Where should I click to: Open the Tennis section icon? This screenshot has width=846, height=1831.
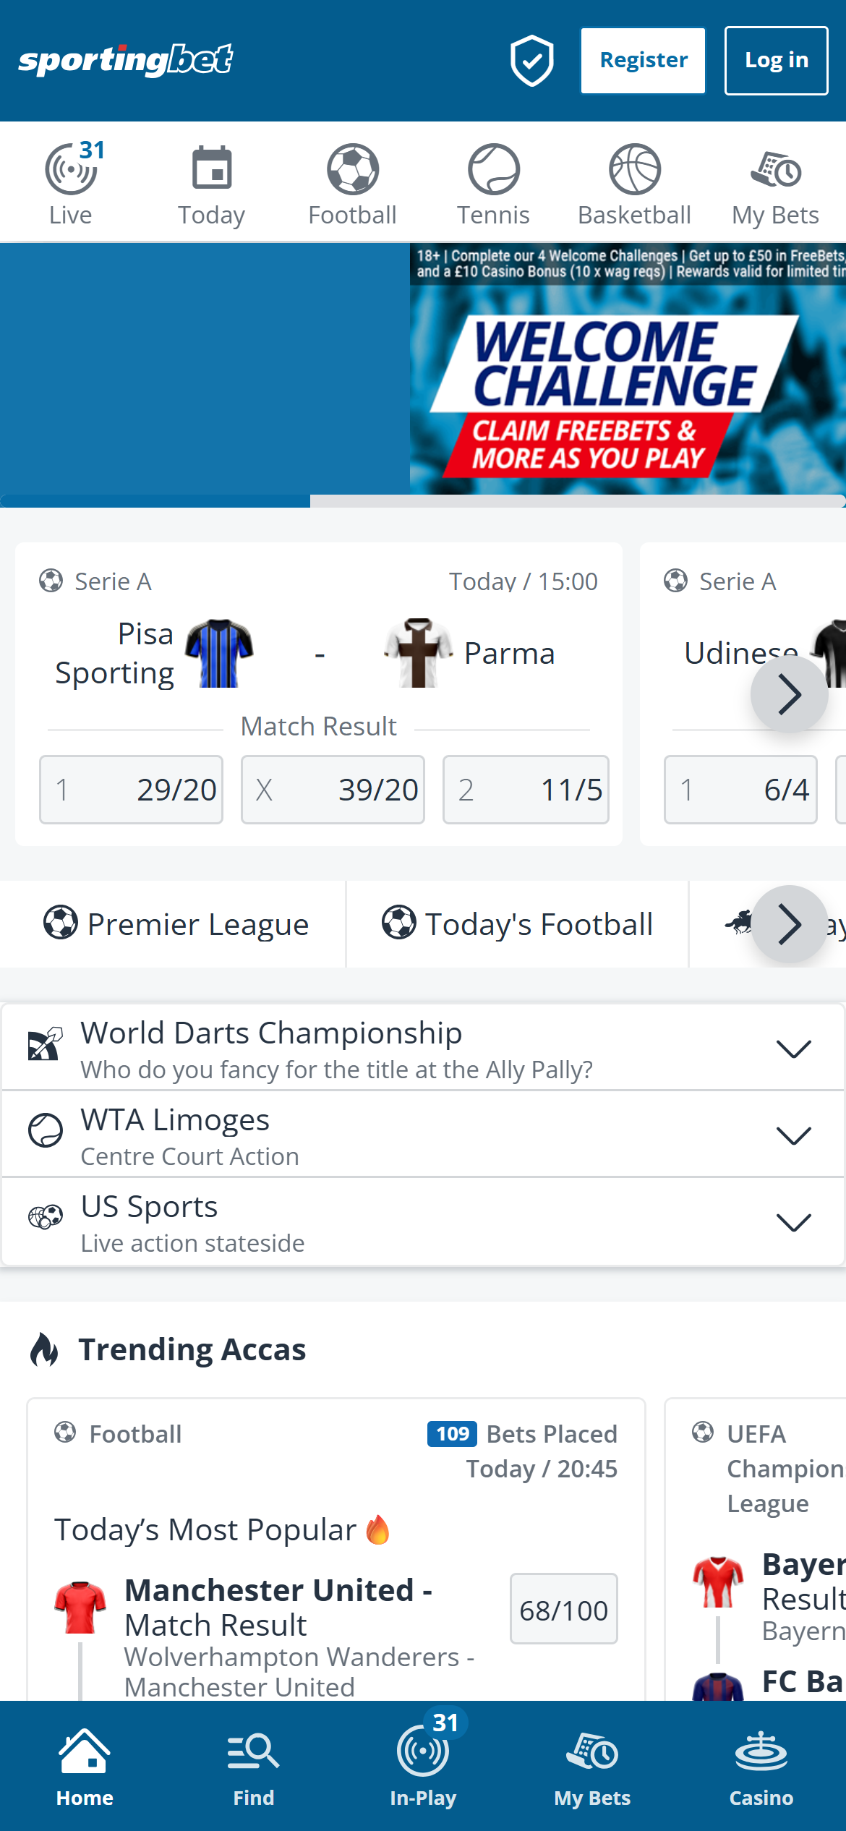click(494, 181)
